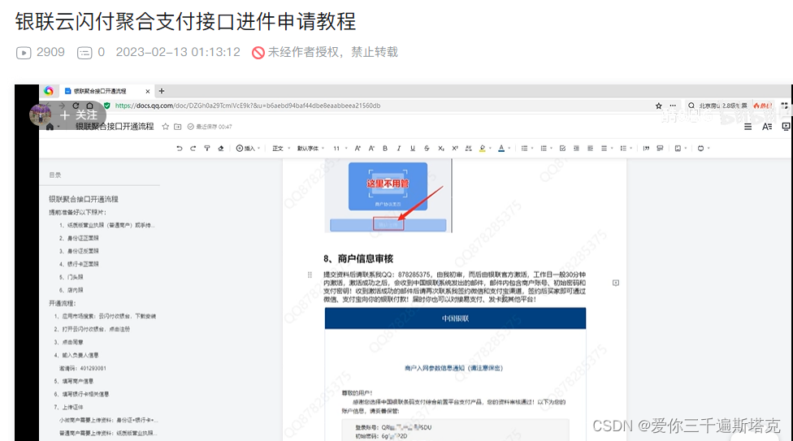Jump to outline item 填写银行卡相关信息
The height and width of the screenshot is (441, 793).
81,395
